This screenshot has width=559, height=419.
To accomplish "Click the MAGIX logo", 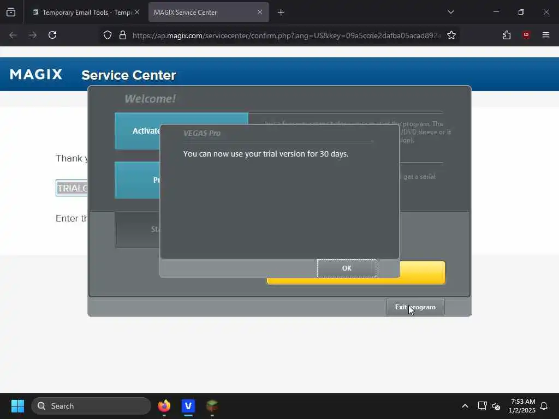I will click(36, 74).
